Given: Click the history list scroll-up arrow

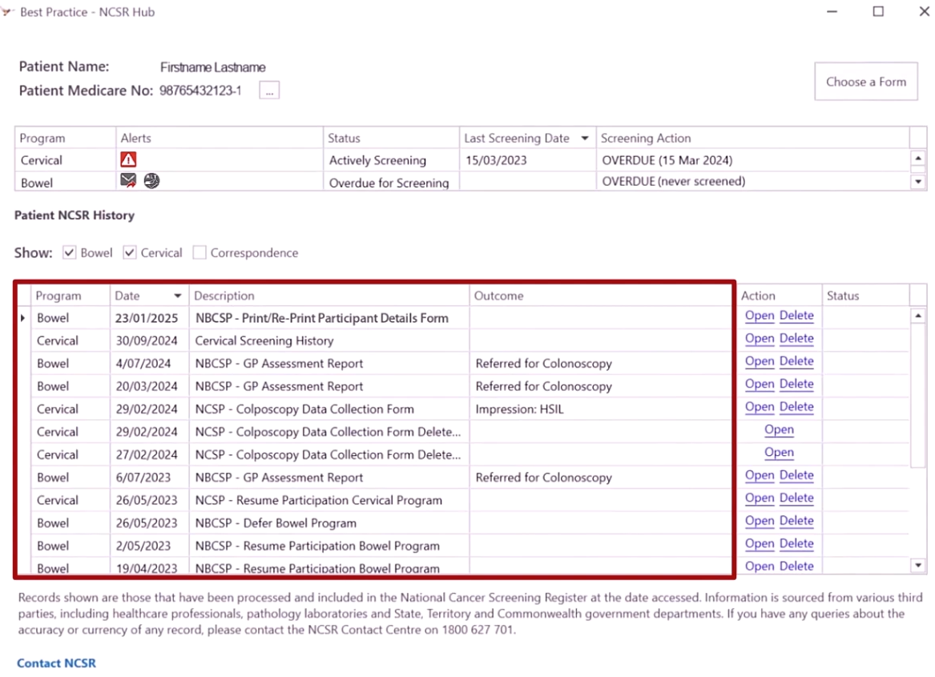Looking at the screenshot, I should pos(918,316).
